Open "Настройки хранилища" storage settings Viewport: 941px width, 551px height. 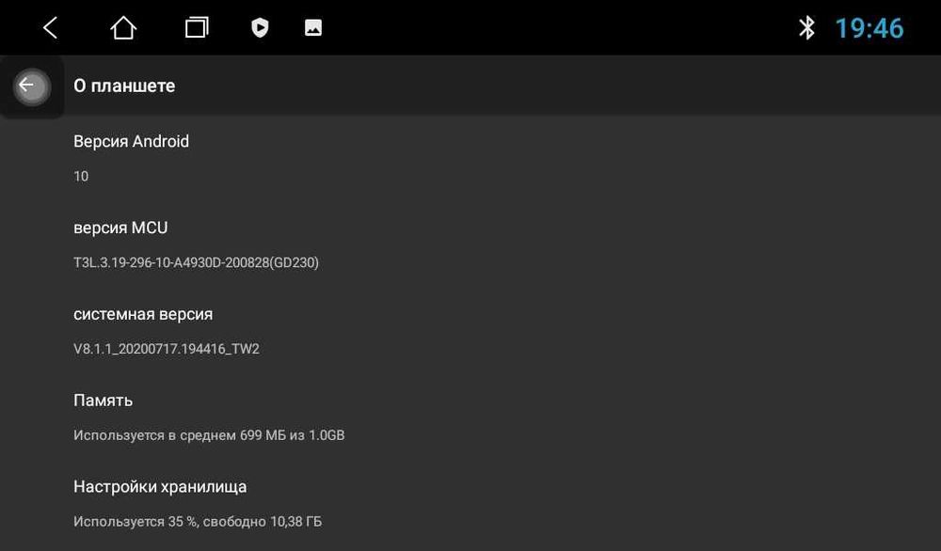click(x=160, y=487)
